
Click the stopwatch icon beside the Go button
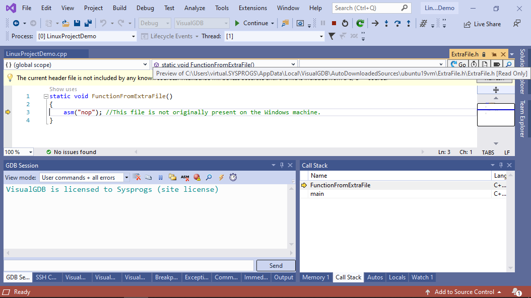(474, 64)
